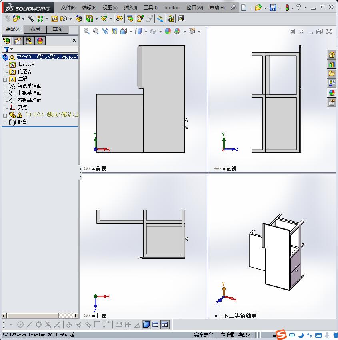Choose Linear Component Pattern tool
This screenshot has height=340, width=338.
coord(40,19)
